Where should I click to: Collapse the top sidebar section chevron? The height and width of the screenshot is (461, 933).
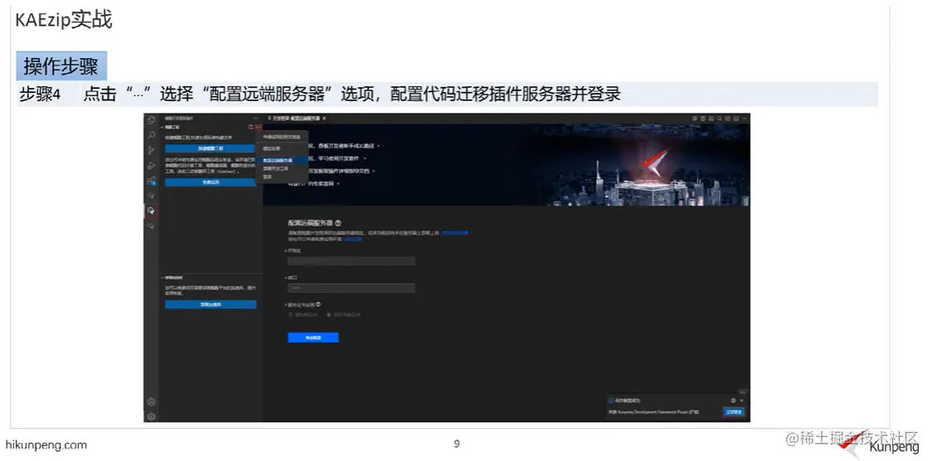(x=162, y=127)
